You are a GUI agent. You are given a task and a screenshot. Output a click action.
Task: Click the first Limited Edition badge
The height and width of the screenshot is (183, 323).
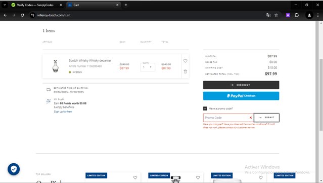pyautogui.click(x=96, y=175)
